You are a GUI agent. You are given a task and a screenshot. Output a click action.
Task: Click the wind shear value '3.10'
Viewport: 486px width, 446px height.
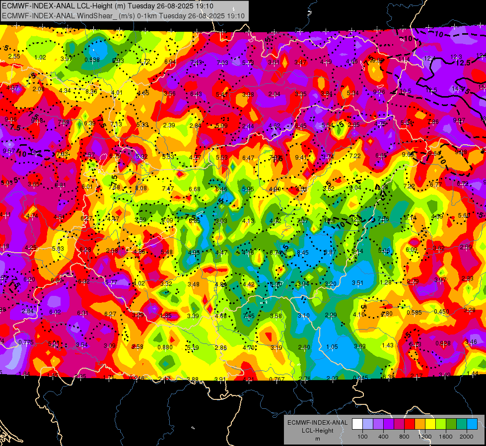(304, 315)
